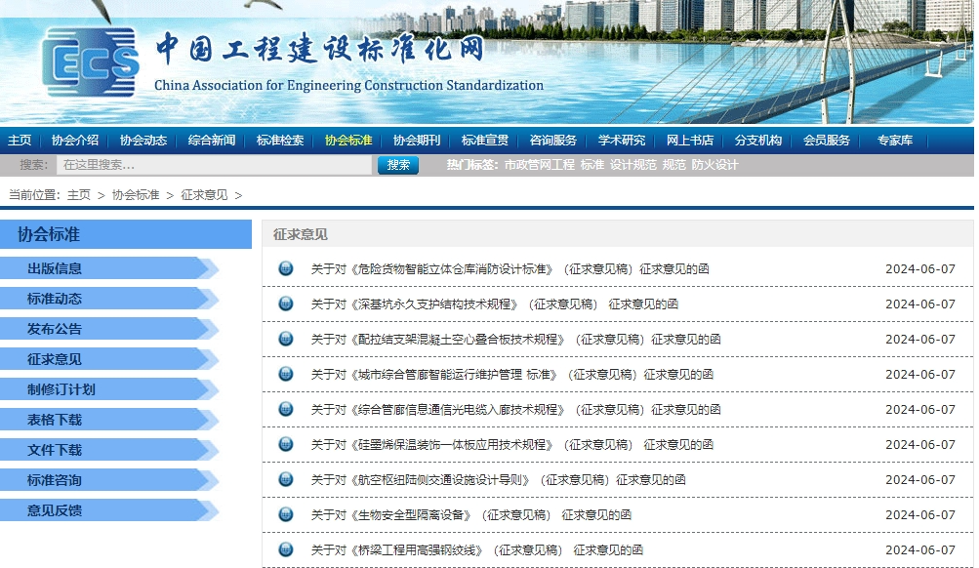
Task: Click globe icon beside 危险货物智能立体仓库 notice
Action: coord(286,268)
